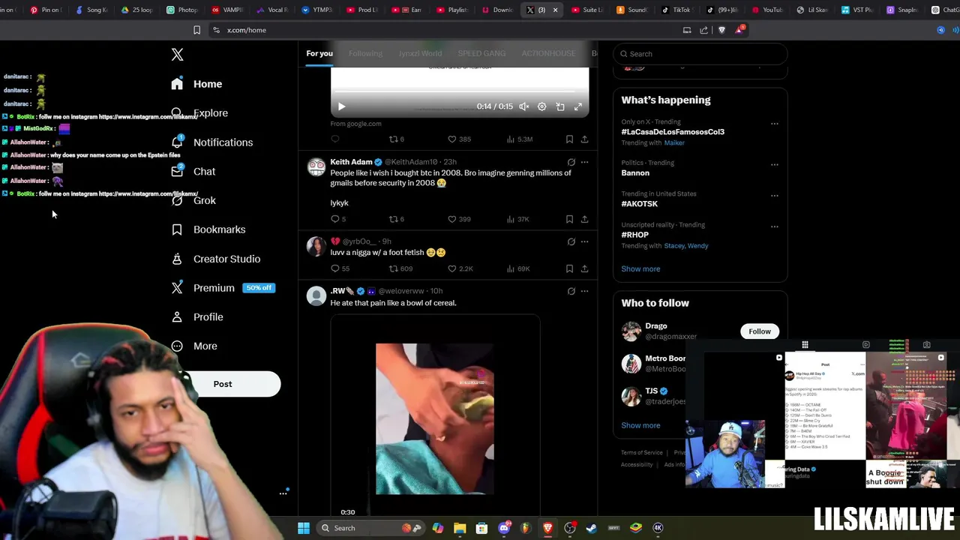Screen dimensions: 960x540
Task: Repost Keith Adam's post
Action: click(396, 219)
